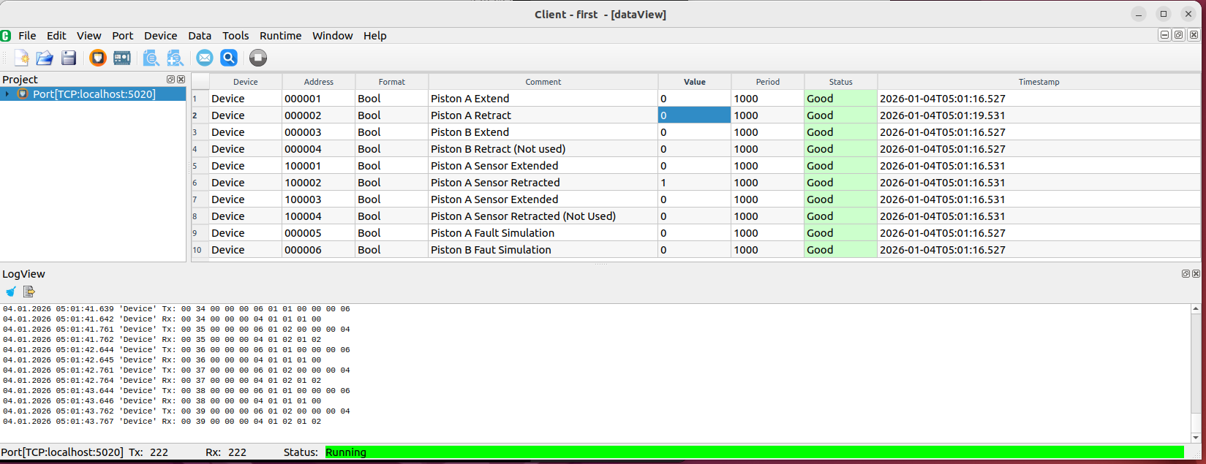Viewport: 1206px width, 464px height.
Task: Click 'Piston A Sensor Retracted (Not Used)' cell
Action: click(x=543, y=216)
